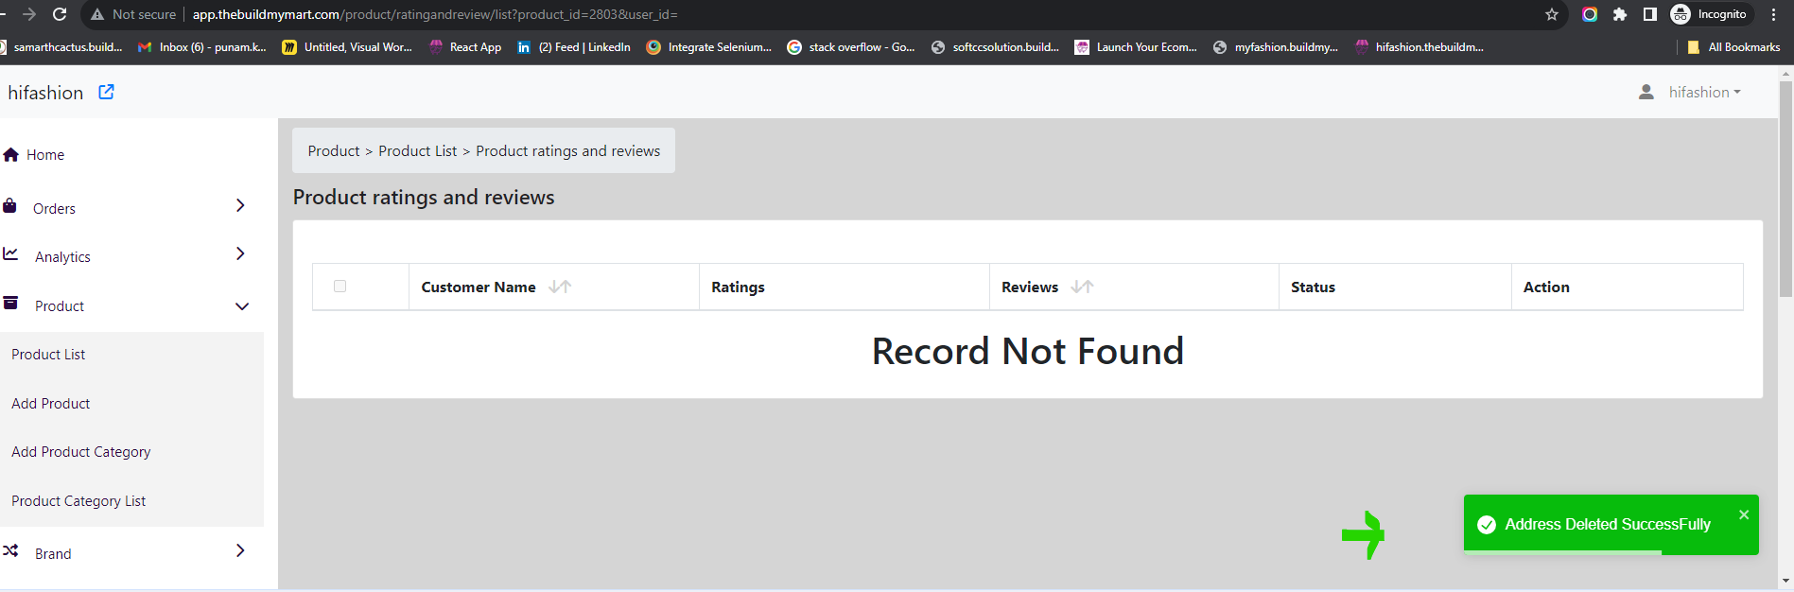Click the Brand shuffle icon

coord(10,550)
